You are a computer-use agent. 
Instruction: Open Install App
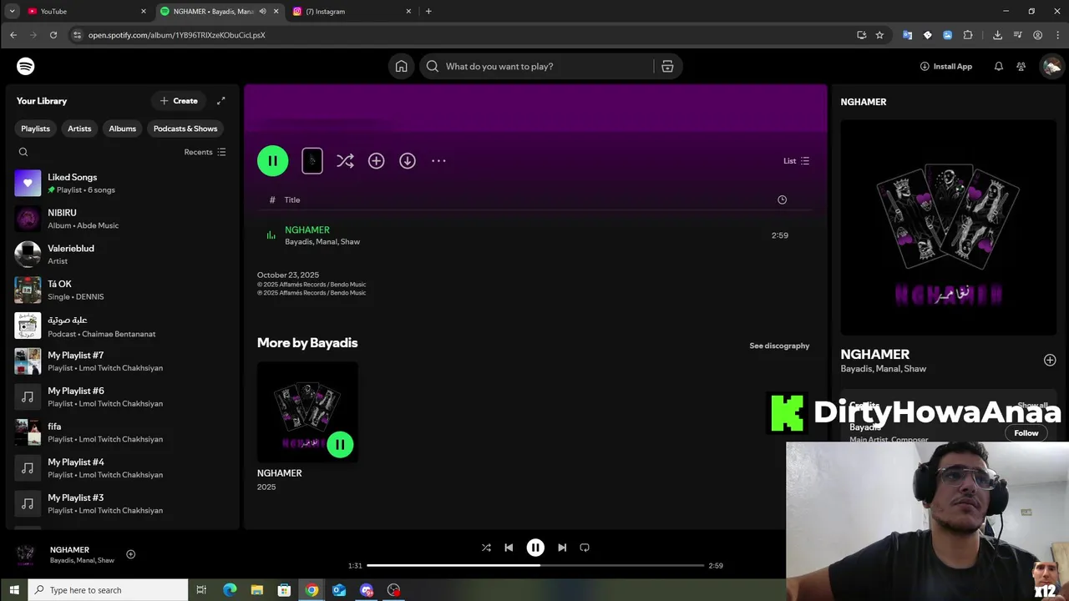(x=946, y=66)
